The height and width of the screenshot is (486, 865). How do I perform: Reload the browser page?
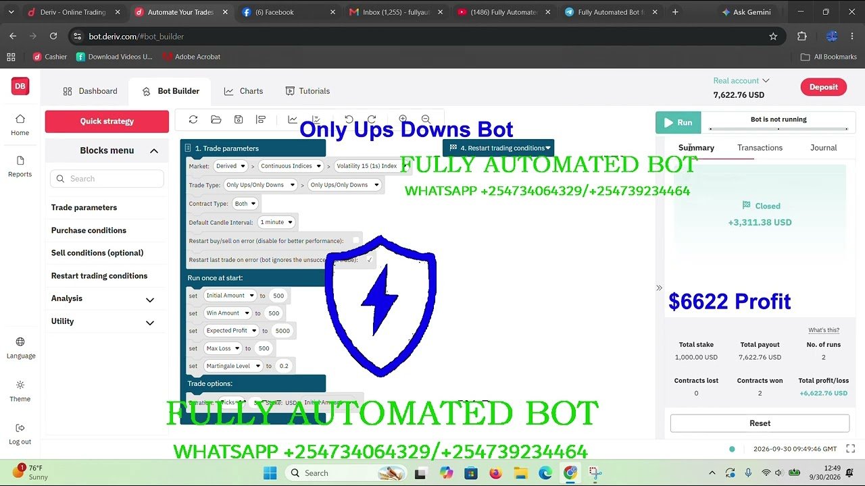coord(53,36)
